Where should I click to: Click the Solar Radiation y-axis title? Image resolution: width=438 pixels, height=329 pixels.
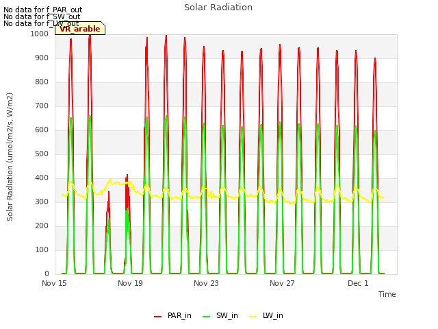pyautogui.click(x=10, y=157)
